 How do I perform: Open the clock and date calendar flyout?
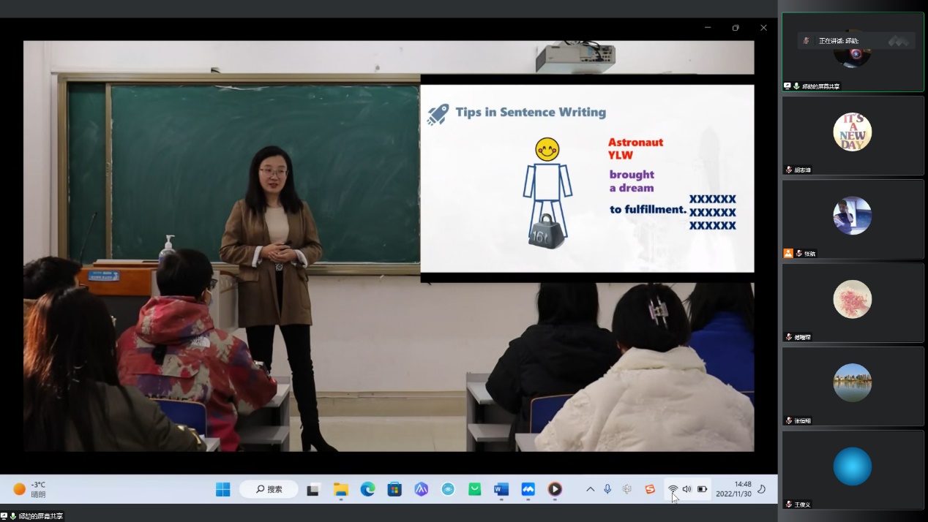pyautogui.click(x=734, y=488)
